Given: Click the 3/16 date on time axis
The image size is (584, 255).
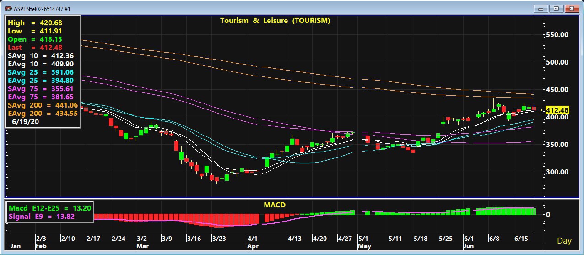Looking at the screenshot, I should pos(194,239).
